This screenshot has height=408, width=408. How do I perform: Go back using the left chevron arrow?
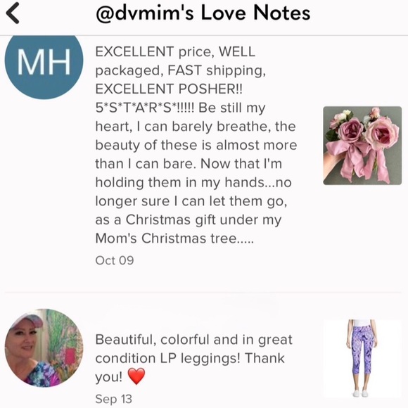click(13, 13)
